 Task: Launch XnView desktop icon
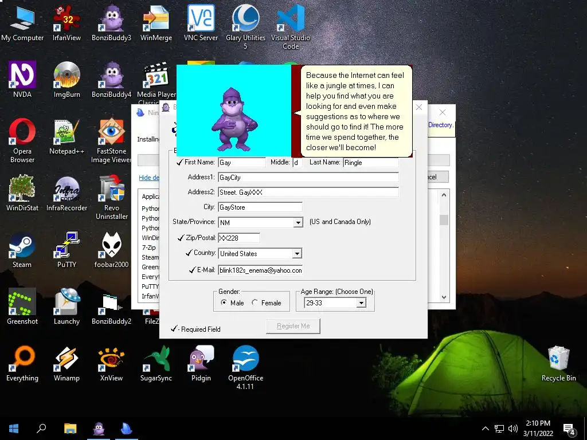tap(111, 363)
